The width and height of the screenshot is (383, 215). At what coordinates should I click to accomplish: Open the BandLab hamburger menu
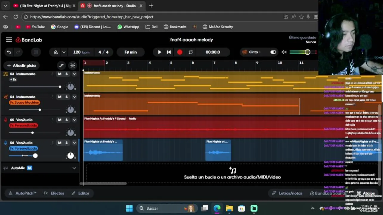click(x=9, y=40)
